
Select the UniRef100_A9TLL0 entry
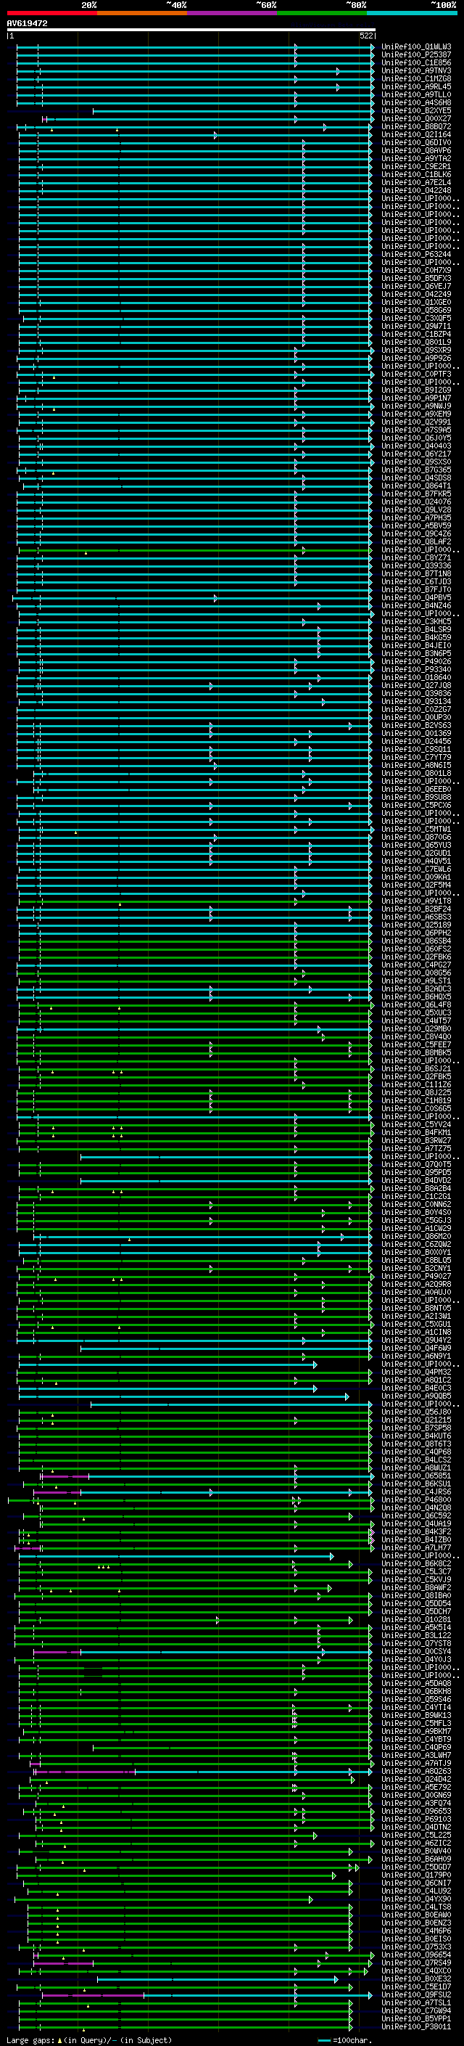point(416,94)
